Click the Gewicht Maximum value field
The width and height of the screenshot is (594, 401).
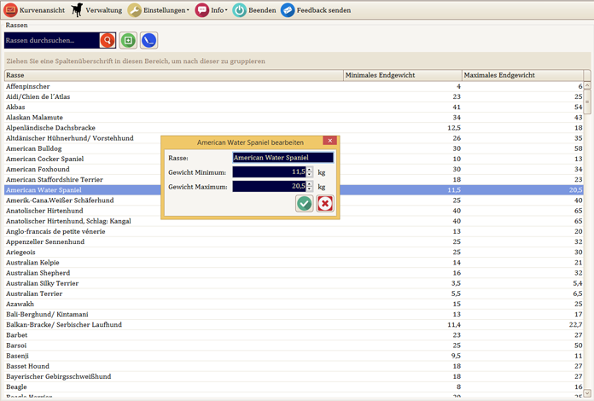click(270, 186)
